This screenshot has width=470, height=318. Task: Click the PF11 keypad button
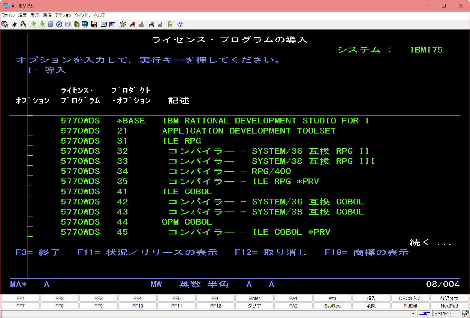click(x=177, y=306)
